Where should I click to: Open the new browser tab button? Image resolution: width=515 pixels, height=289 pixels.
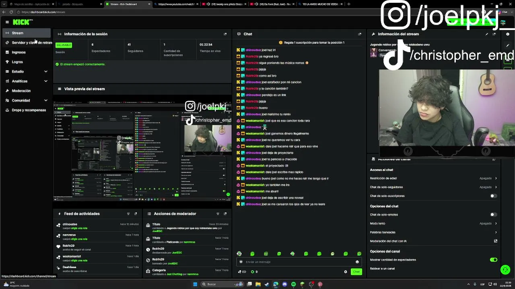348,4
